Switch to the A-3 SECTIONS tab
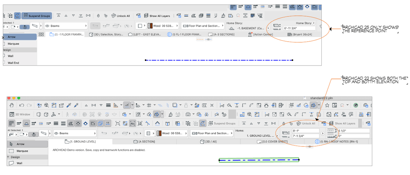Viewport: 410px width, 175px height. click(222, 34)
